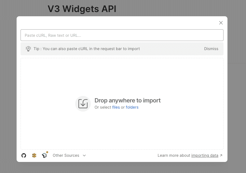246x173 pixels.
Task: Expand the Other Sources dropdown
Action: (66, 155)
